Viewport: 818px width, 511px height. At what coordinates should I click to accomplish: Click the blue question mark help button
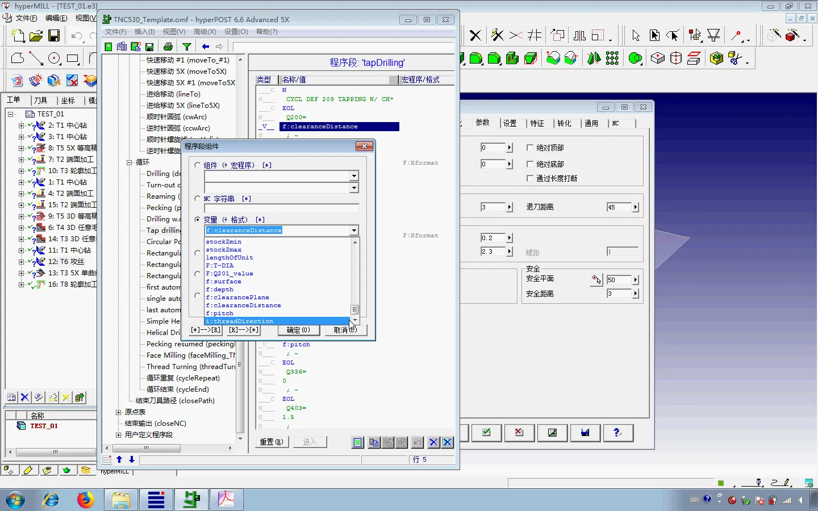(x=617, y=433)
